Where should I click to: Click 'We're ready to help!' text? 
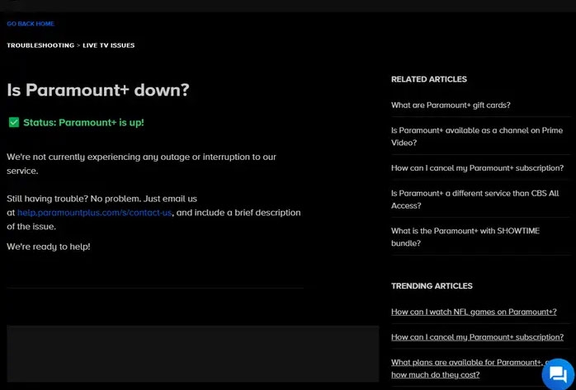(49, 247)
